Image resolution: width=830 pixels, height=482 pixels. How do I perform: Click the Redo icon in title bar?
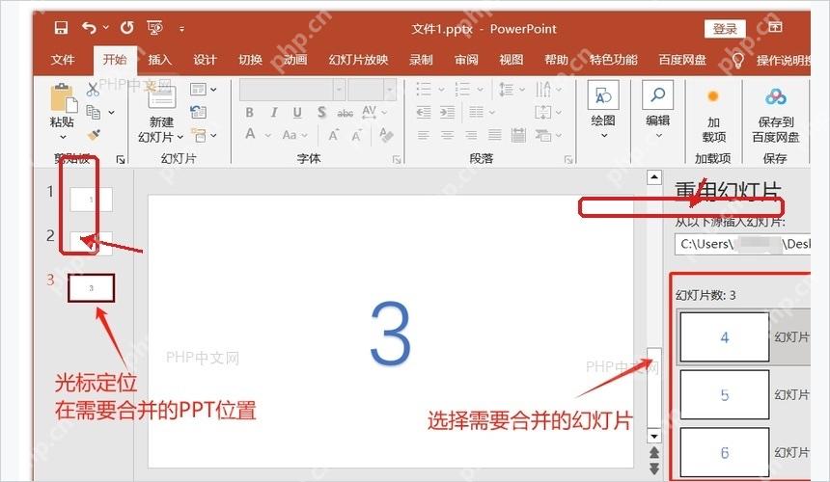[x=127, y=28]
